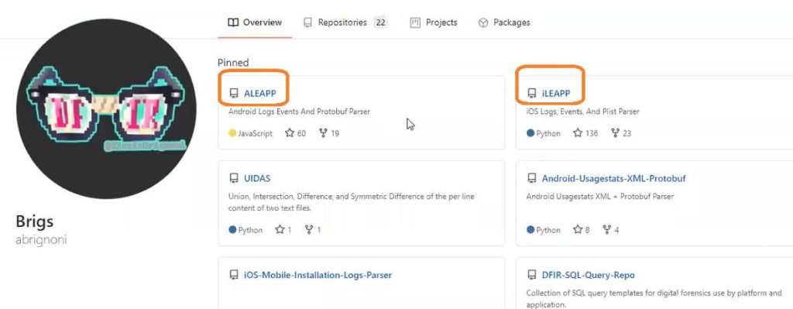The image size is (793, 309).
Task: Click the star icon on ALEAPP card
Action: 290,133
